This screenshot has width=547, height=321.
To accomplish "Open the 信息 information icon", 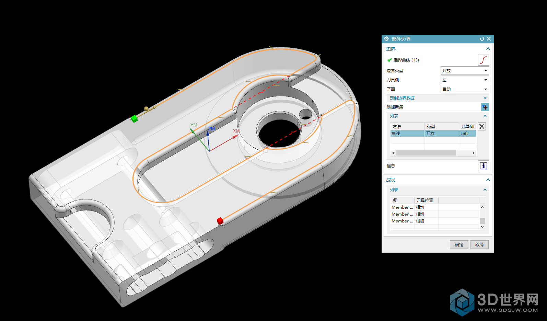I will [483, 166].
